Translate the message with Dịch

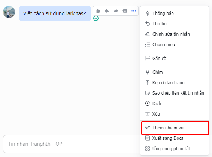[175, 103]
